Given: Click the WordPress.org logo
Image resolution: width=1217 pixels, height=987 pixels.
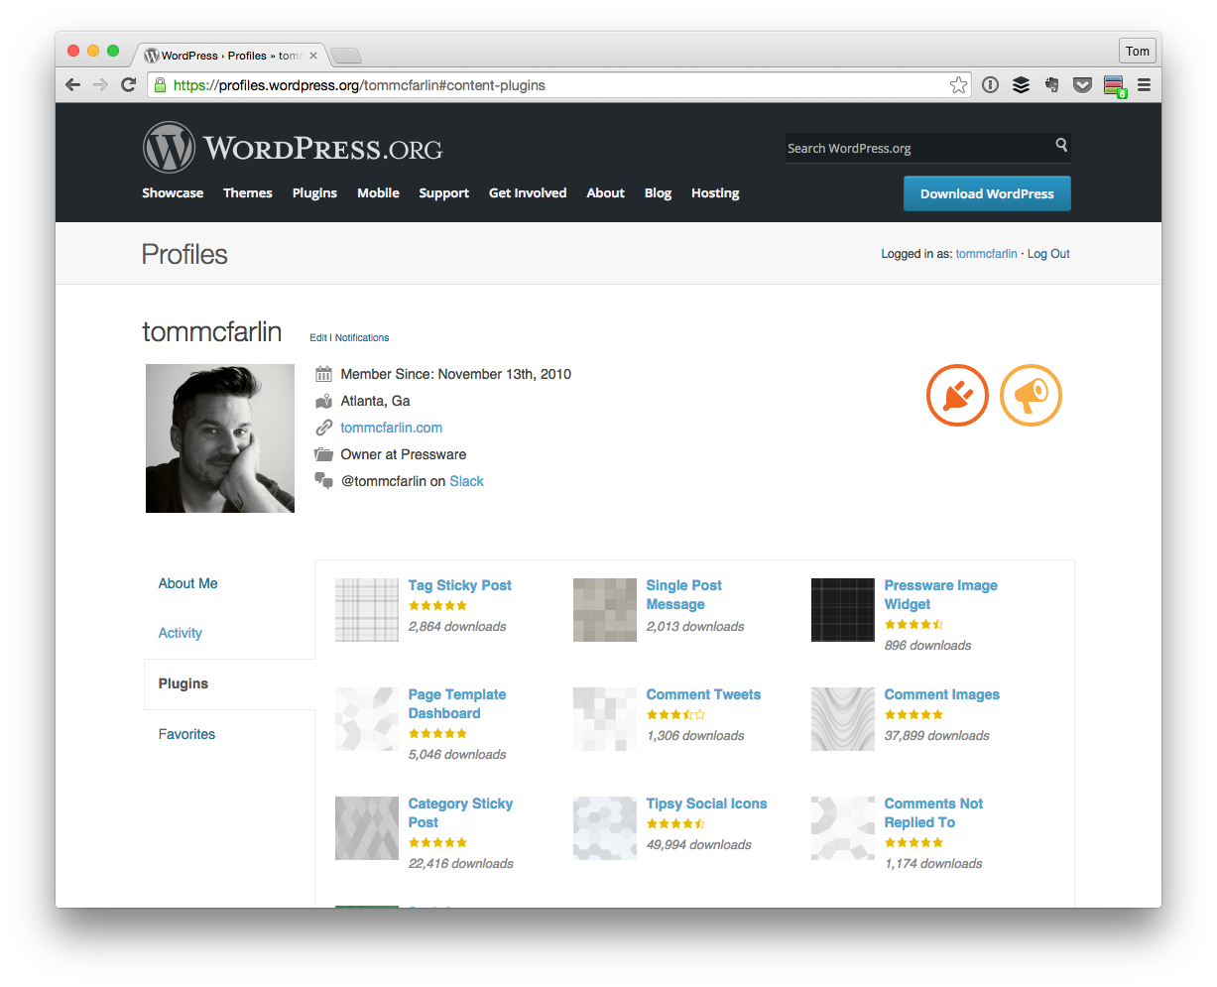Looking at the screenshot, I should [x=291, y=146].
